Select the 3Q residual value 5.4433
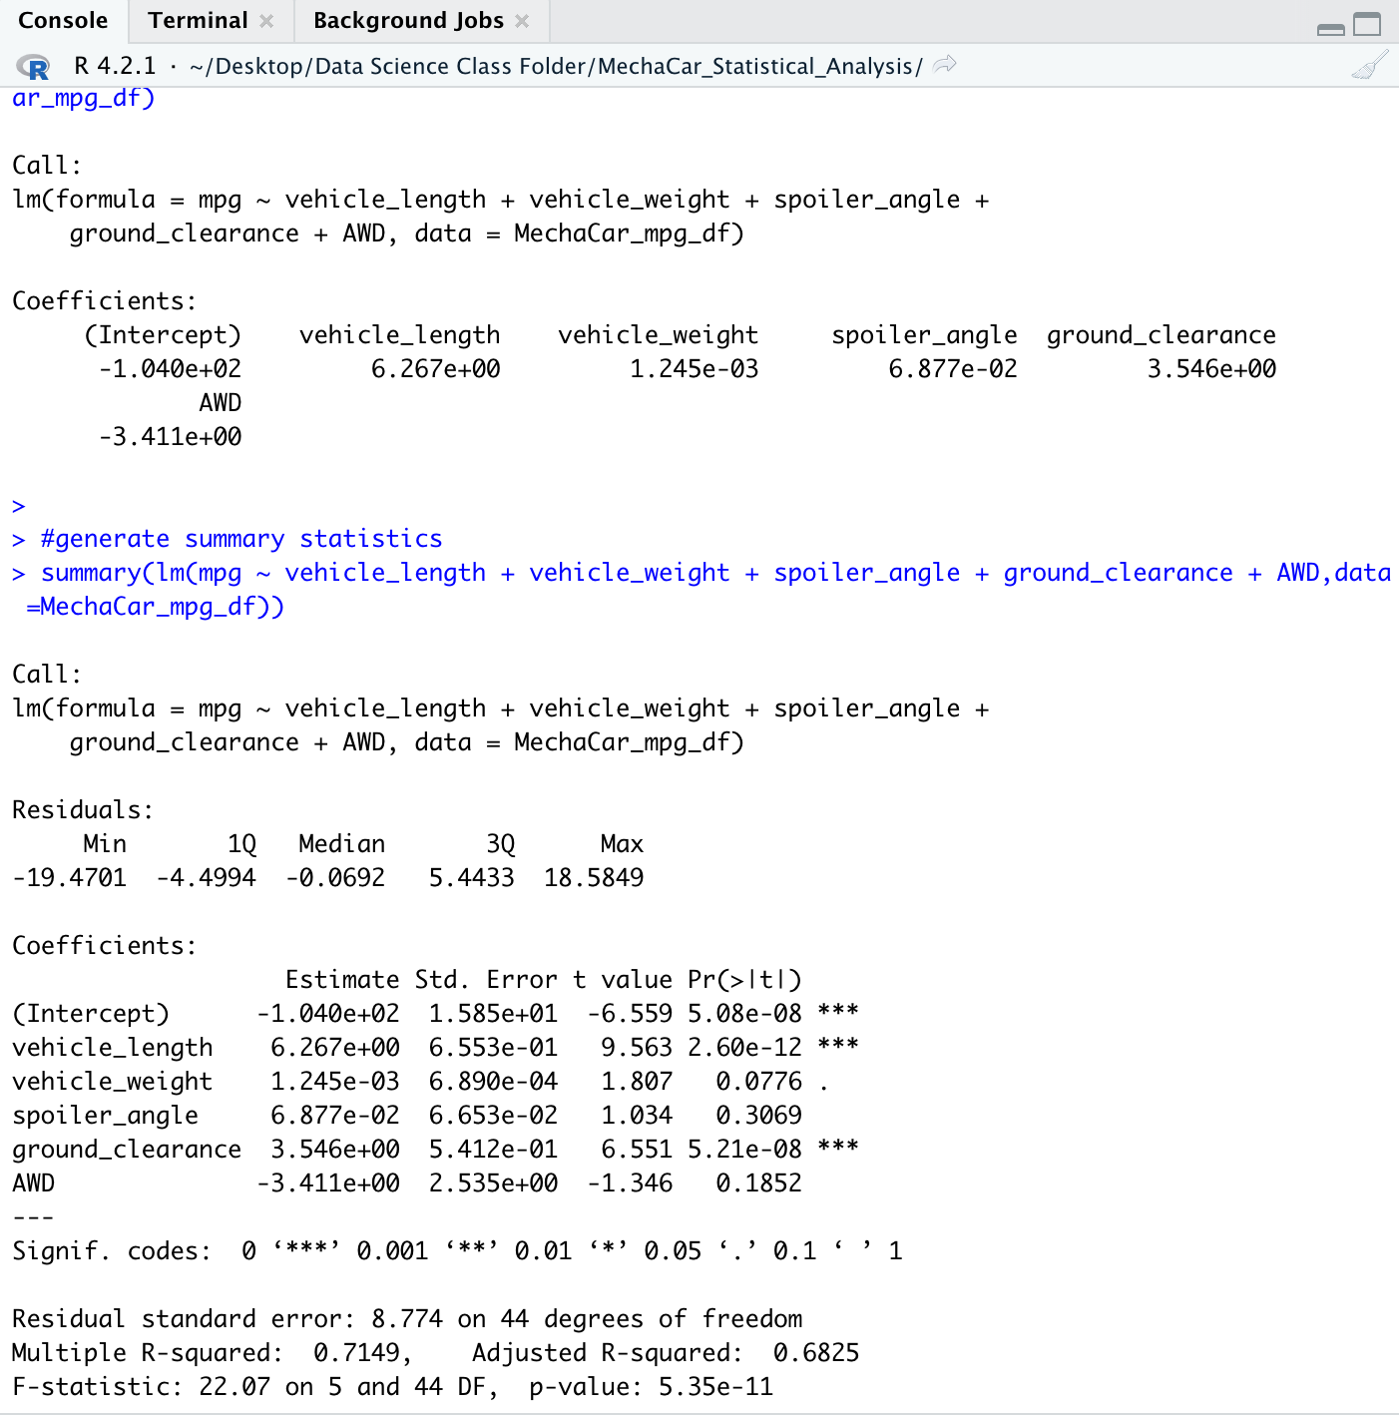This screenshot has width=1399, height=1415. click(472, 878)
